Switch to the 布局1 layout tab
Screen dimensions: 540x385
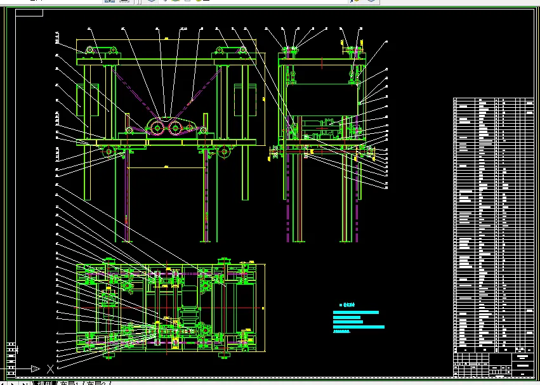point(70,383)
